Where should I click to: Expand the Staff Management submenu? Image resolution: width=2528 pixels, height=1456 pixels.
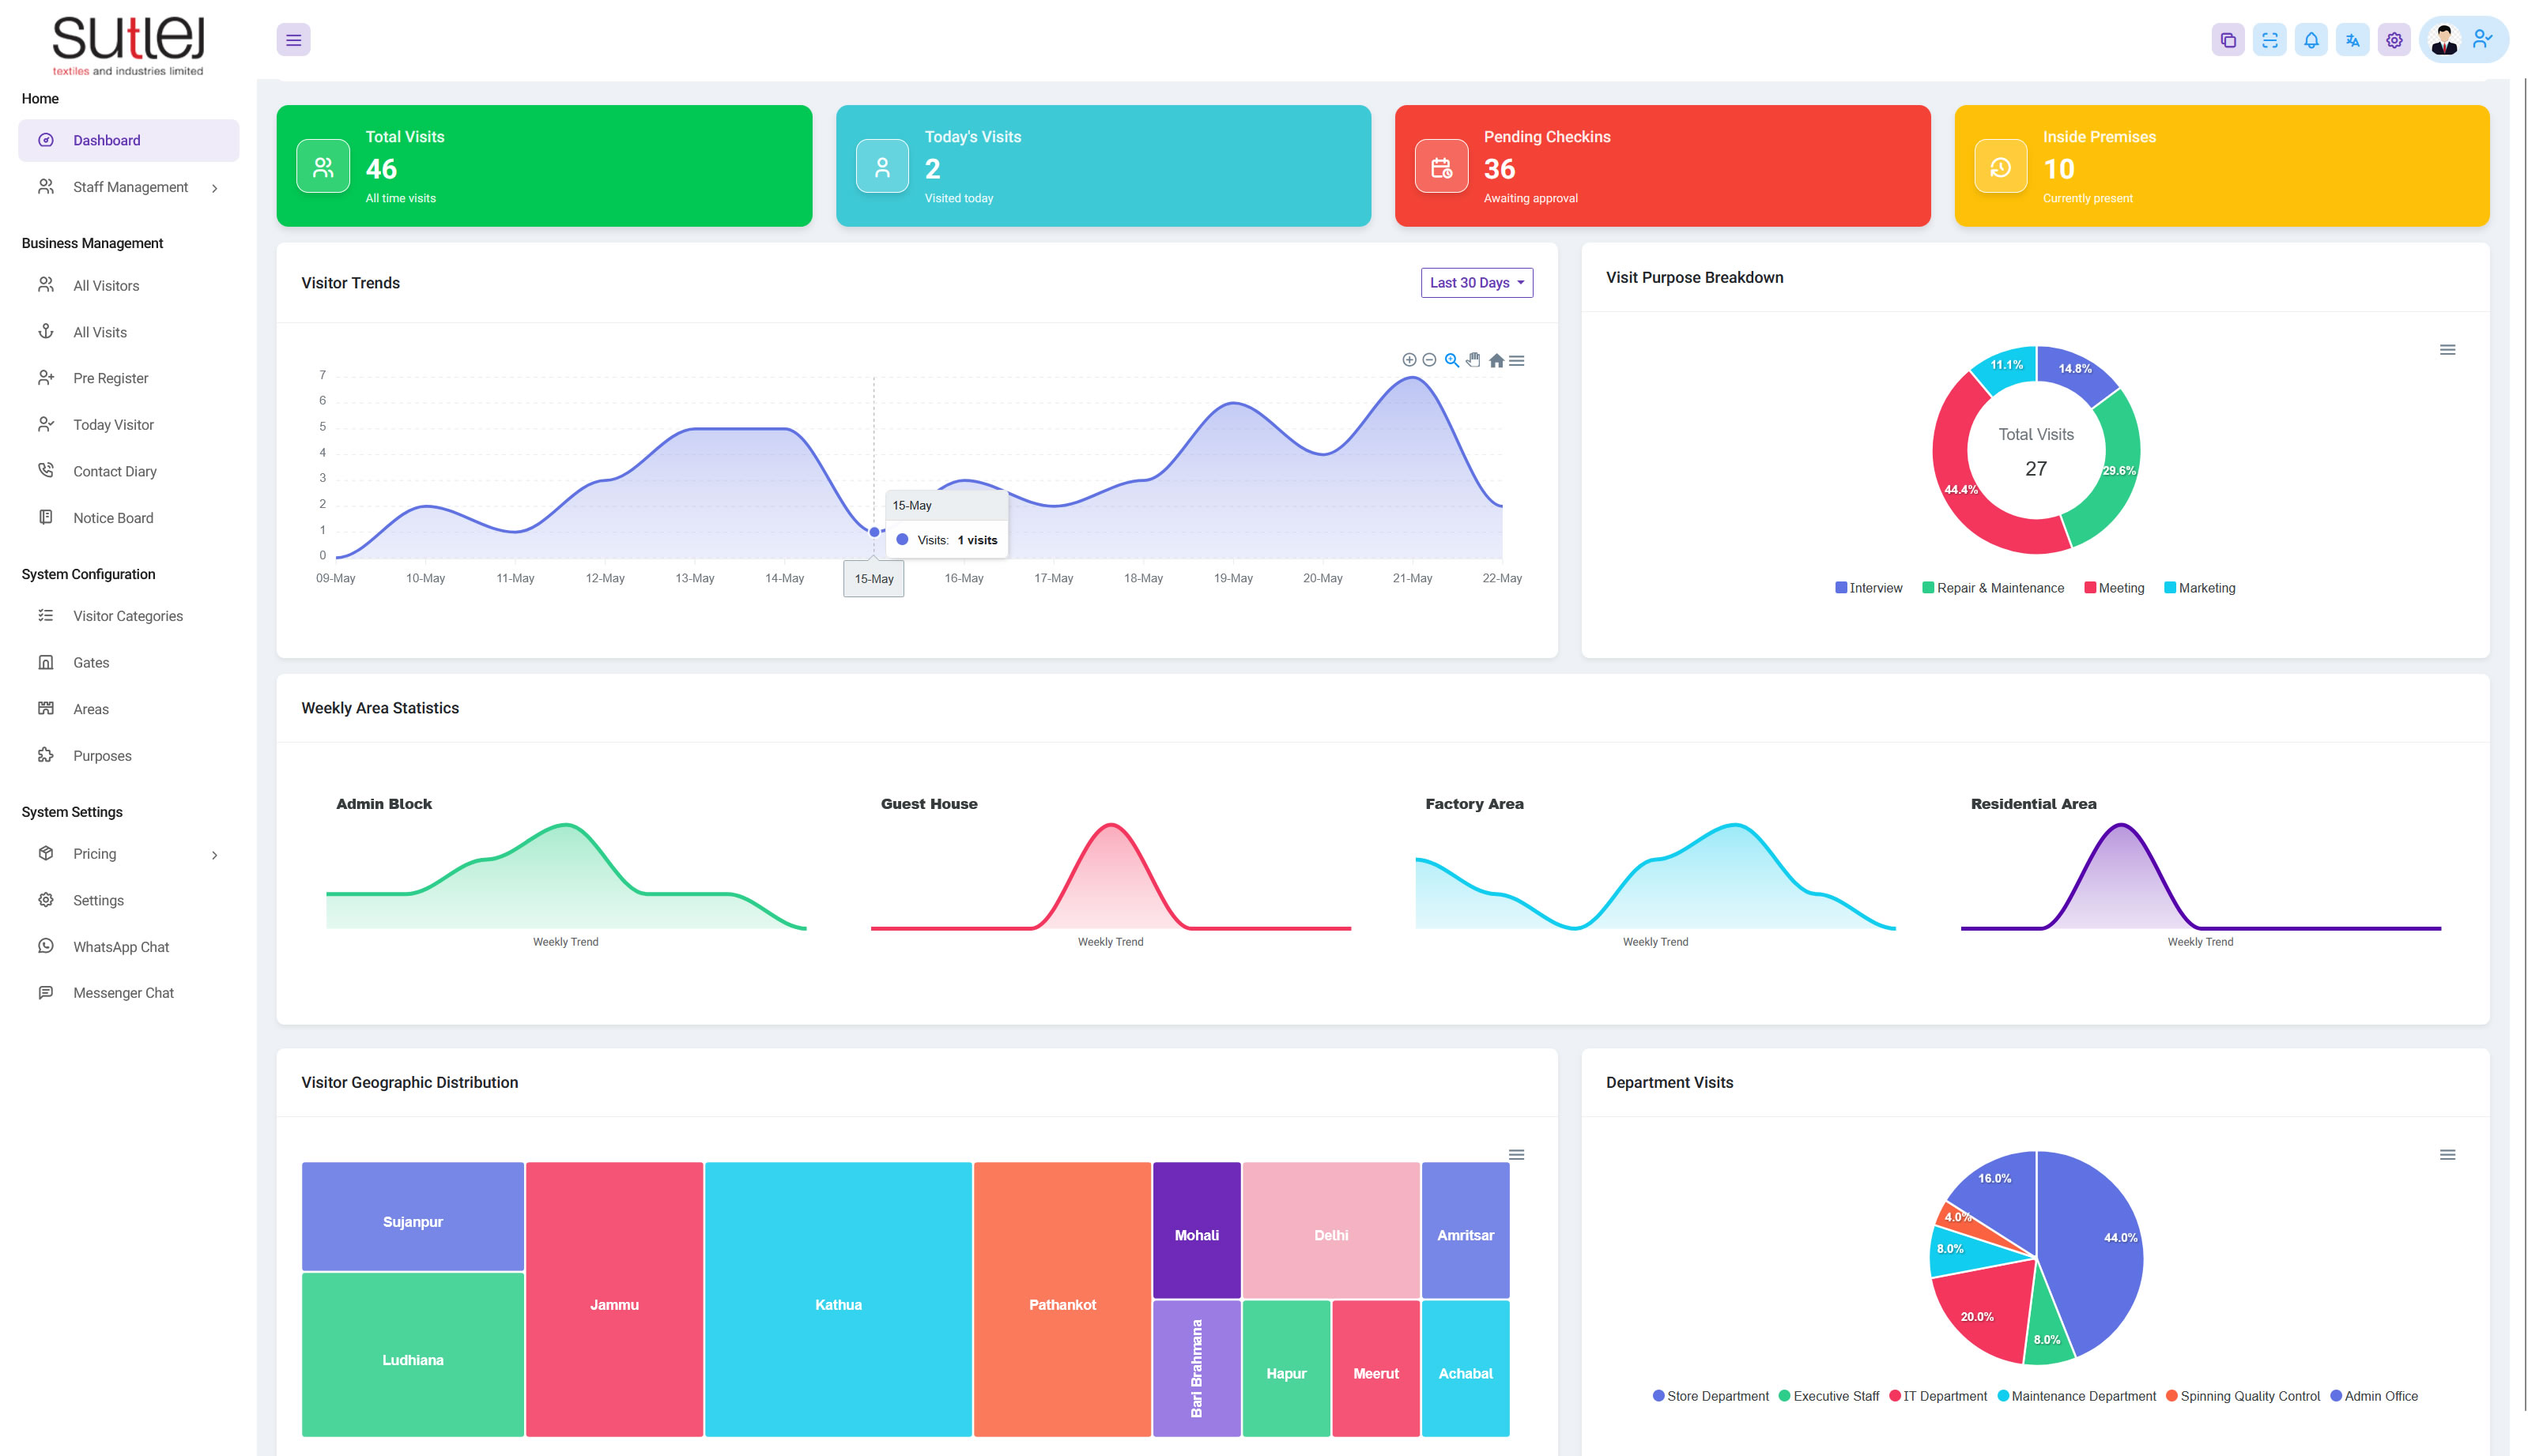(x=129, y=187)
